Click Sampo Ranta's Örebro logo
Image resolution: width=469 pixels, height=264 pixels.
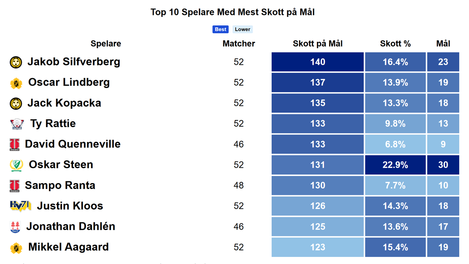coord(14,186)
